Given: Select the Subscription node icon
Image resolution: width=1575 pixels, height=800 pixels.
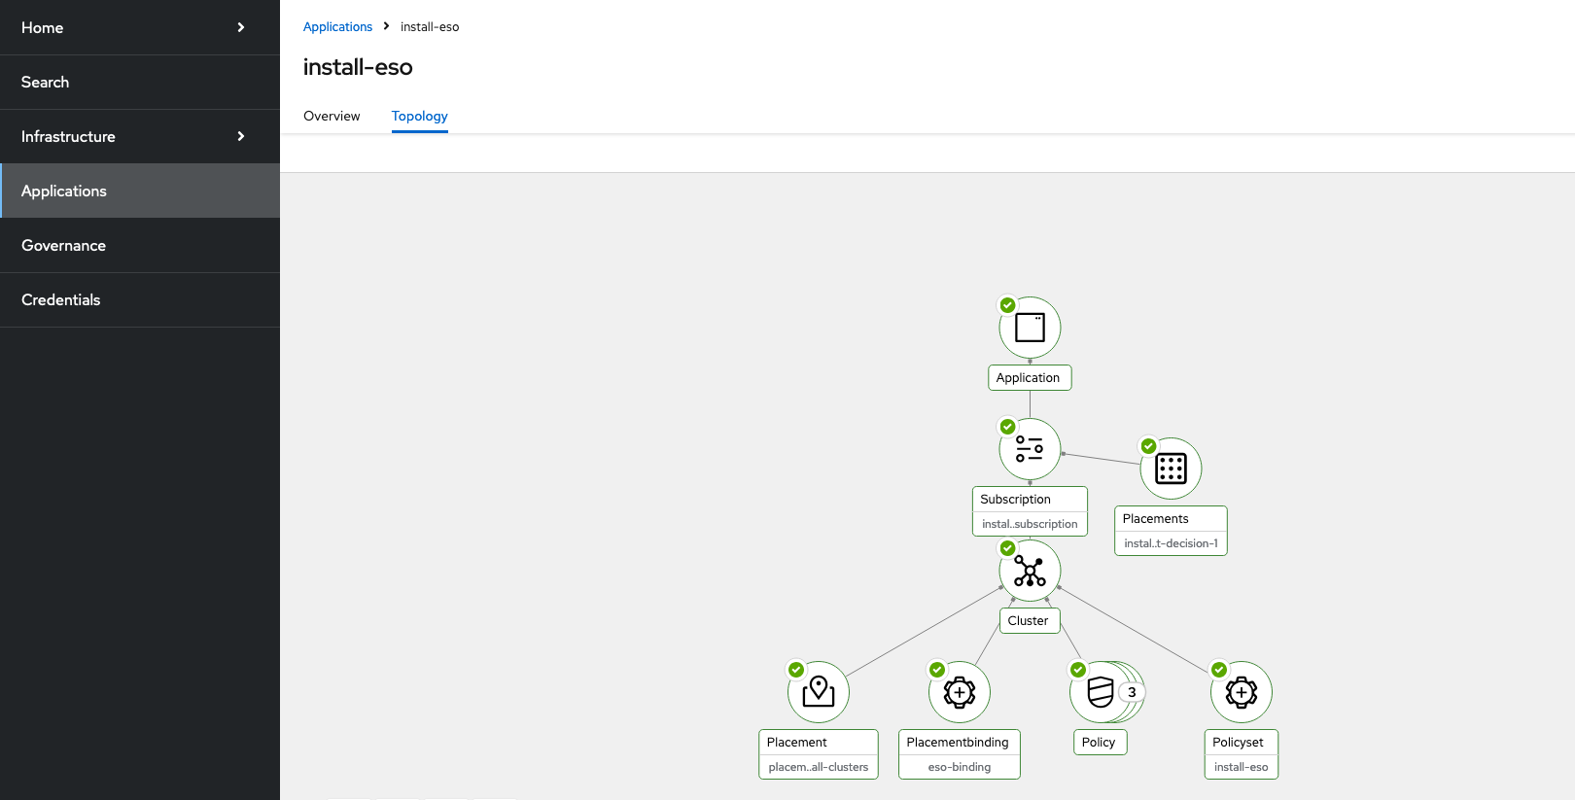Looking at the screenshot, I should pyautogui.click(x=1030, y=449).
